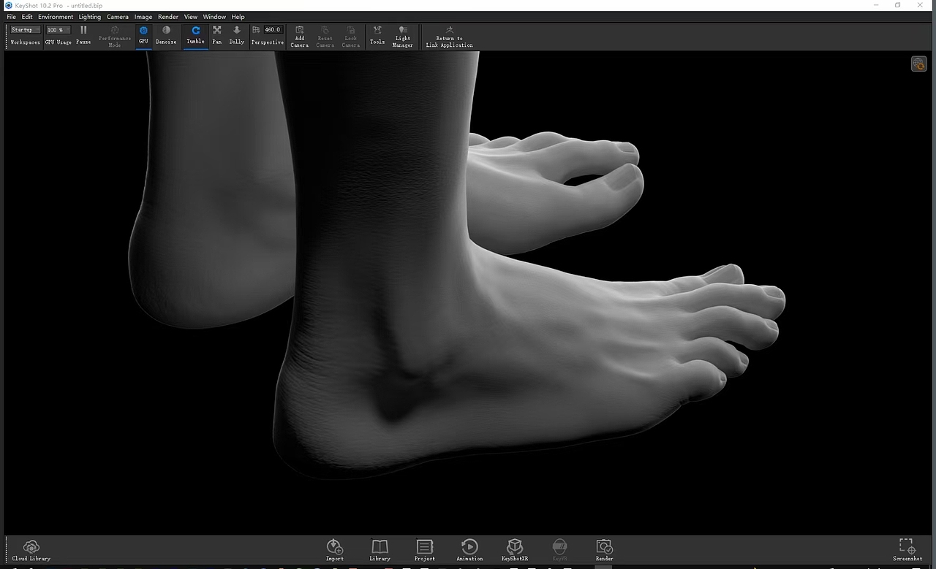
Task: Open the Library panel
Action: [380, 550]
